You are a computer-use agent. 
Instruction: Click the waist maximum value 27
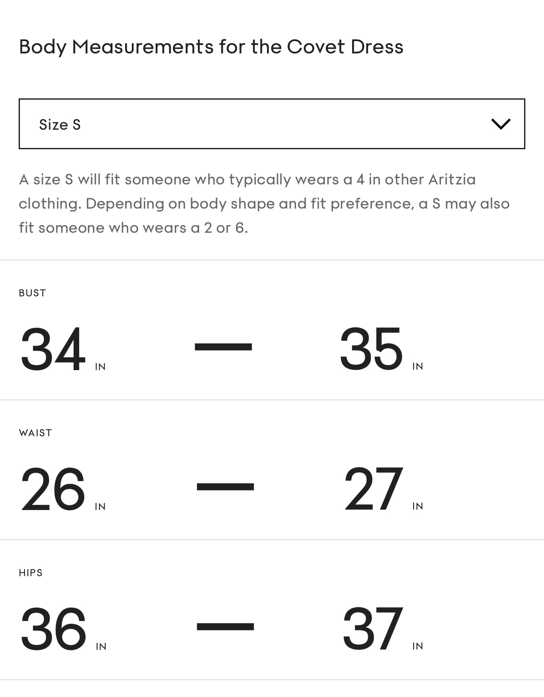(373, 489)
